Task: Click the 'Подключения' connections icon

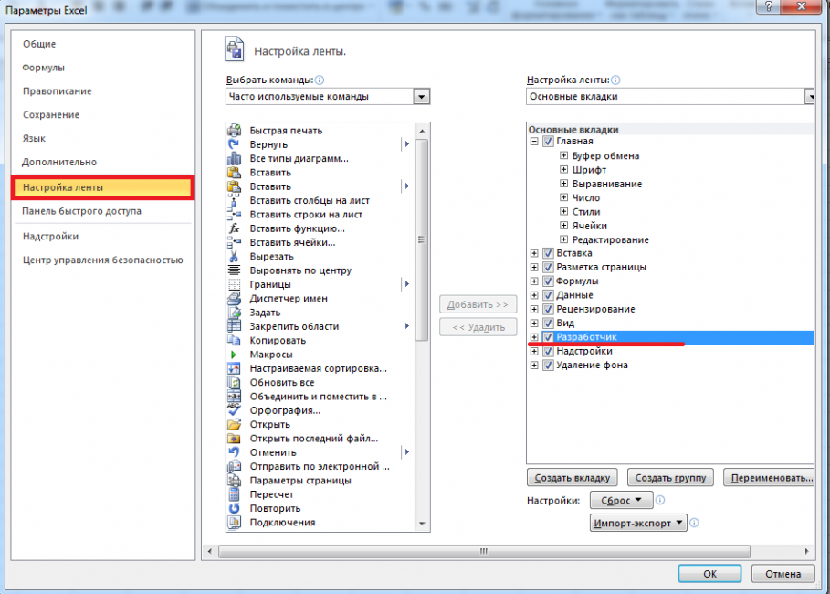Action: 234,522
